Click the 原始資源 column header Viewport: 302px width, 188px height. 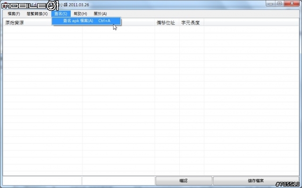(42, 23)
